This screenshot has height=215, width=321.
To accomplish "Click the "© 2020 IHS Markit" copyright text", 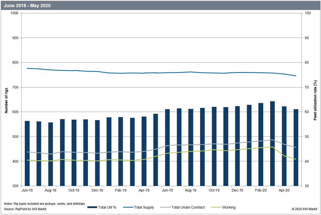I will click(x=304, y=209).
